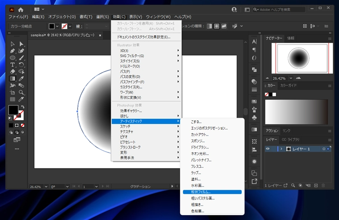Screen dimensions: 339x220
Task: Open the ファイル(F) menu
Action: pyautogui.click(x=18, y=17)
